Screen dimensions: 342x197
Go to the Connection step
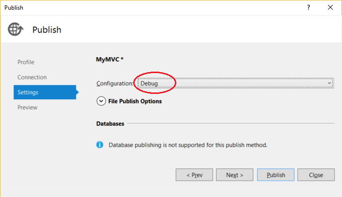pyautogui.click(x=32, y=77)
